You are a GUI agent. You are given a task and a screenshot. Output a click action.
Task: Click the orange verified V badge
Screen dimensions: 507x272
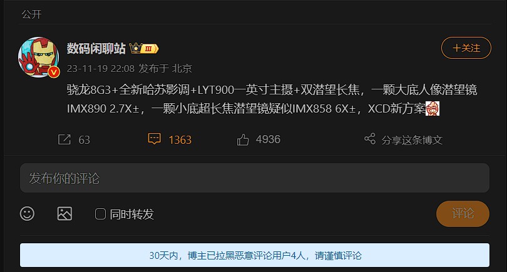coord(54,72)
